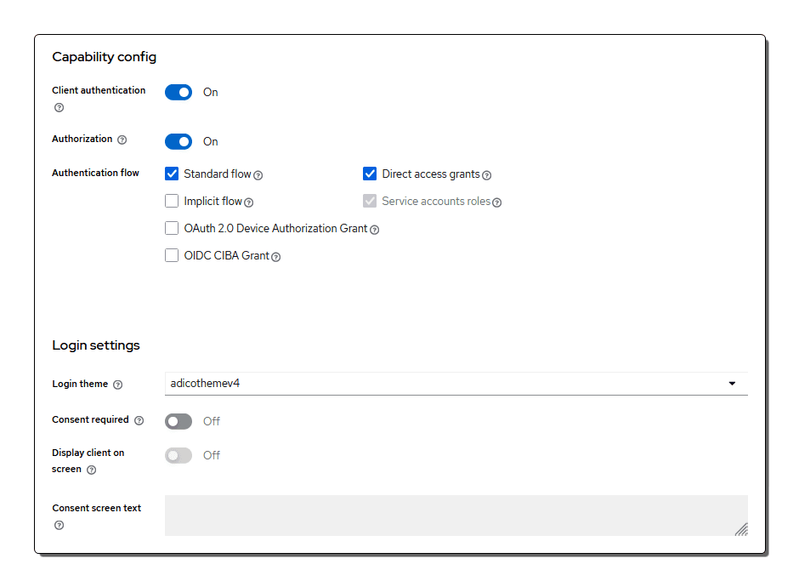Viewport: 799px width, 587px height.
Task: Show help for Implicit flow
Action: click(249, 202)
